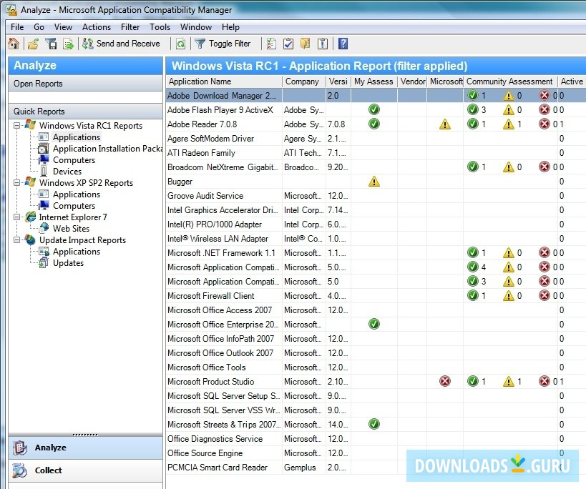Switch to the Collect pane button
The image size is (586, 489).
tap(48, 470)
